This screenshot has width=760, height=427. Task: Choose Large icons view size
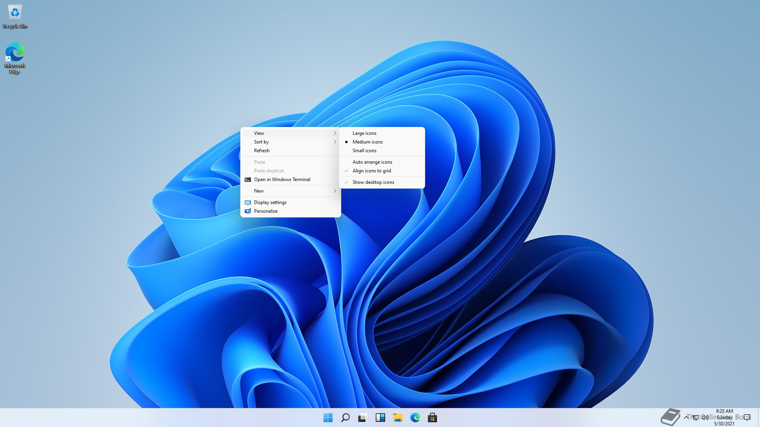pyautogui.click(x=382, y=133)
